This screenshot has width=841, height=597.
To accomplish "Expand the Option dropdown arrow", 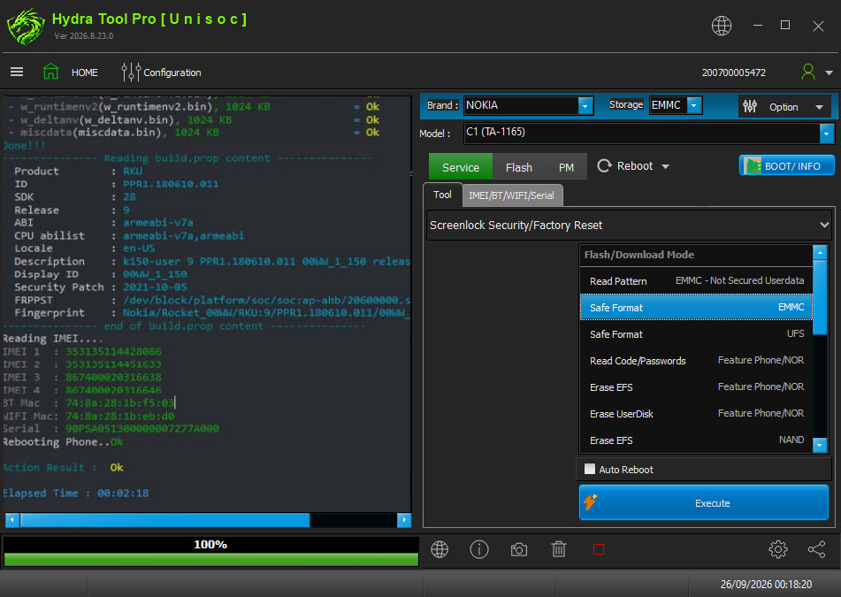I will click(x=819, y=107).
